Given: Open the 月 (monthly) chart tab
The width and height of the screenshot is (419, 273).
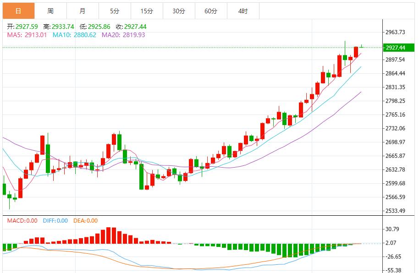Looking at the screenshot, I should [x=82, y=11].
